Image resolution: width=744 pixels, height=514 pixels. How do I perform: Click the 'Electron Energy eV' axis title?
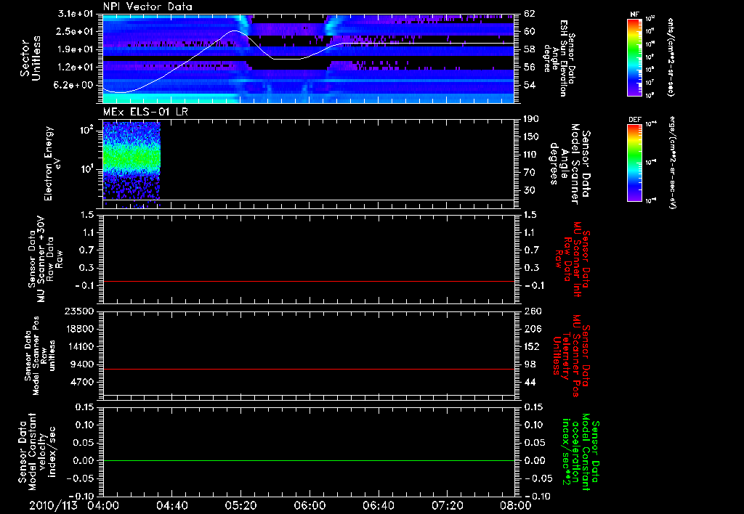click(52, 163)
